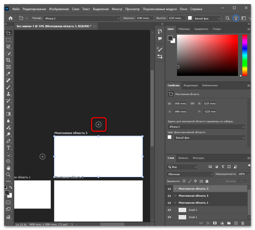Hide the Монтажная область 1 group

(169, 203)
